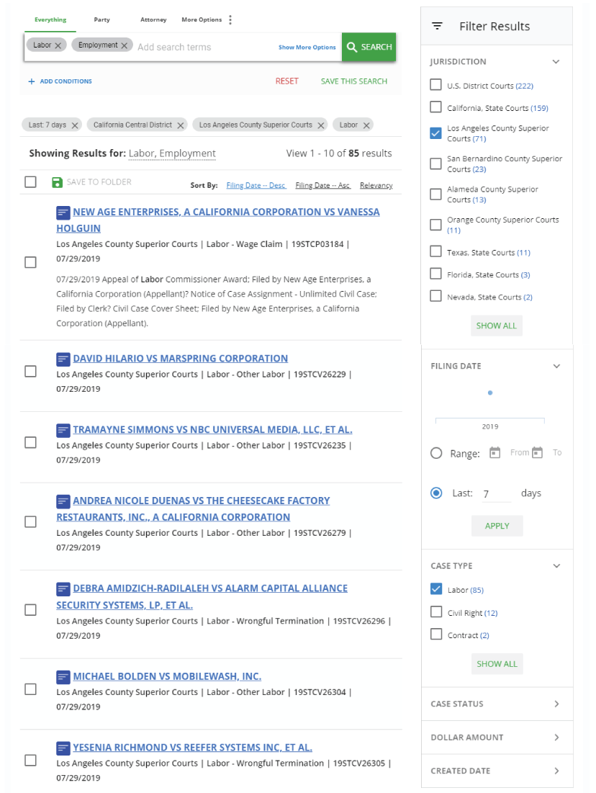596x793 pixels.
Task: Remove the Employment search term chip
Action: tap(124, 45)
